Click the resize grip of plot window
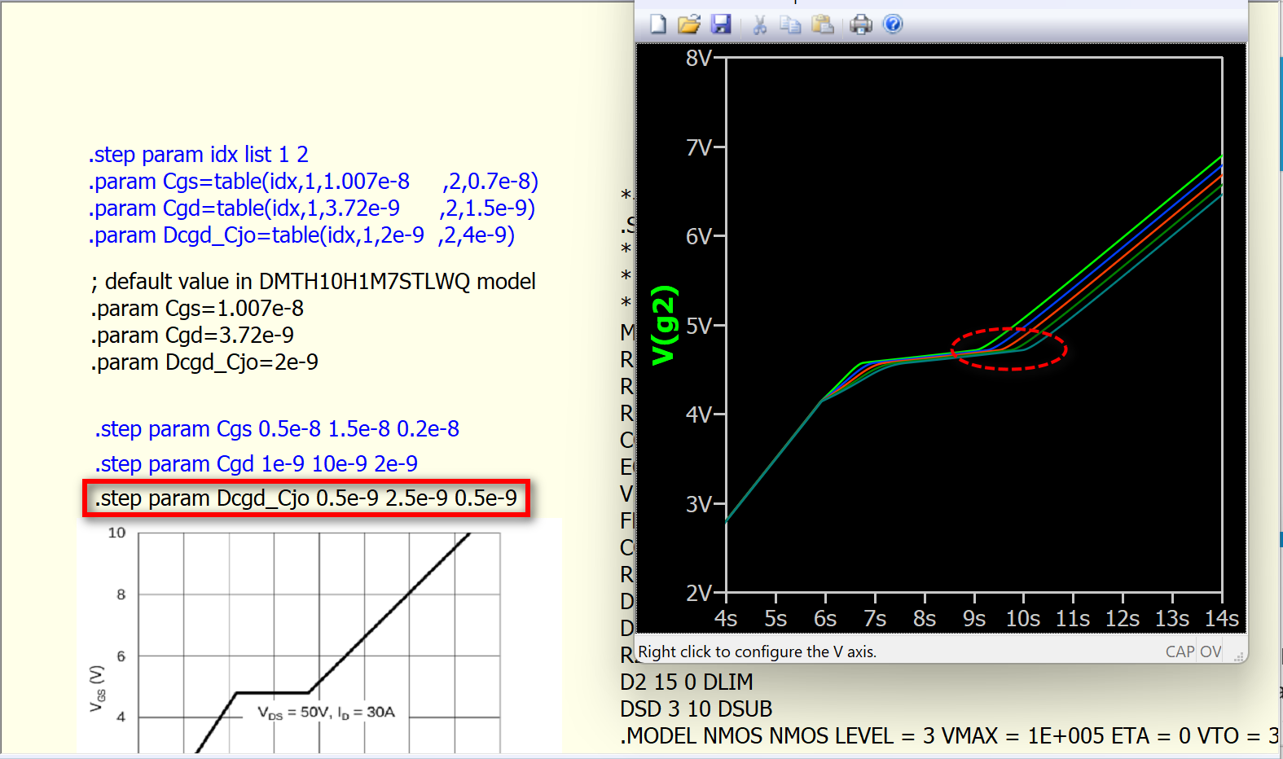1283x759 pixels. [x=1238, y=656]
